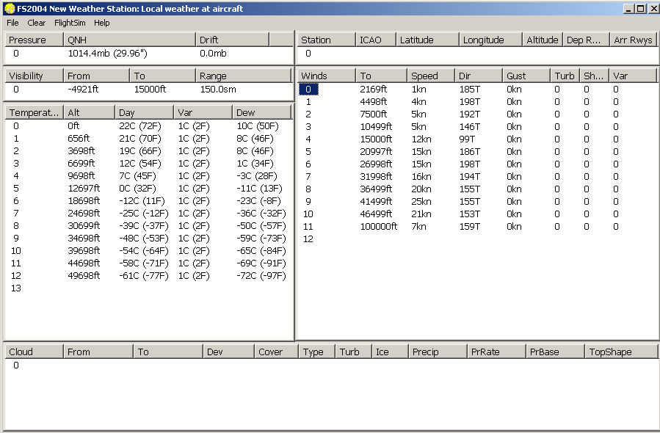Click the Precip column header
This screenshot has height=433, width=660.
click(438, 352)
